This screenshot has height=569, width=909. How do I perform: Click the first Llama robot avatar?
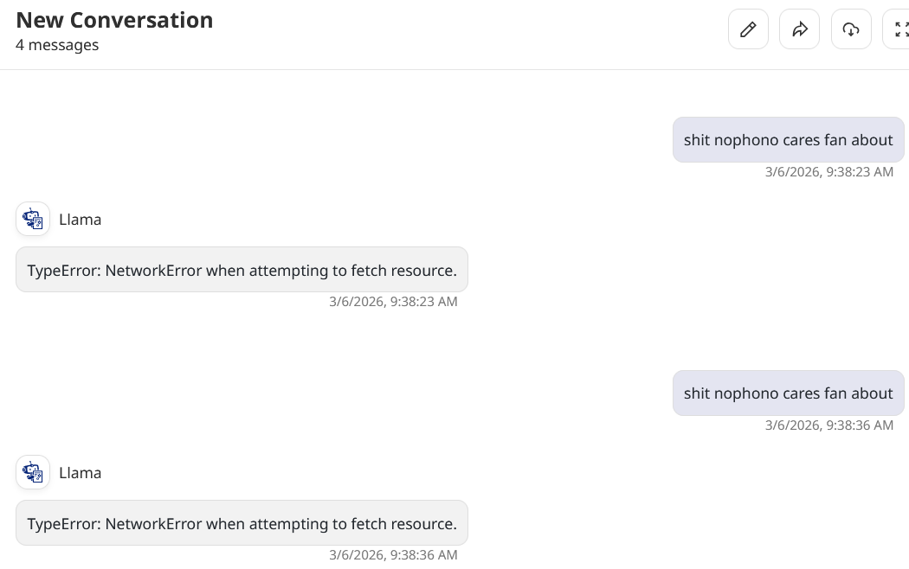[x=33, y=220]
